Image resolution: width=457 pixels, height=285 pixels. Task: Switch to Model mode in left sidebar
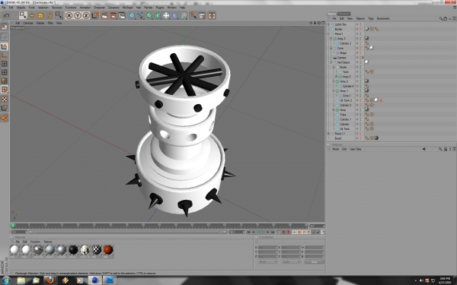click(x=5, y=46)
